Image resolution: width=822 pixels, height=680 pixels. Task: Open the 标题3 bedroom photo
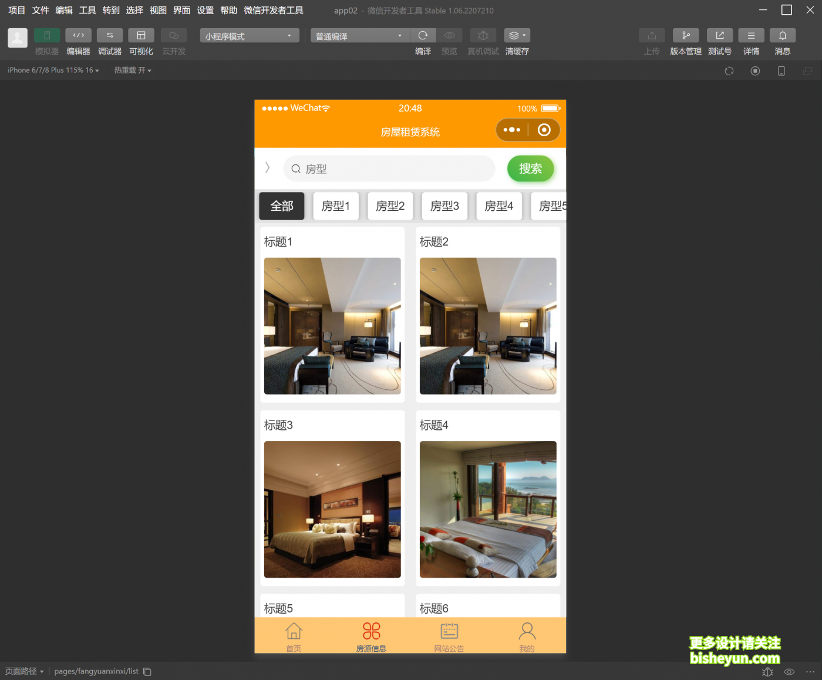pos(332,509)
